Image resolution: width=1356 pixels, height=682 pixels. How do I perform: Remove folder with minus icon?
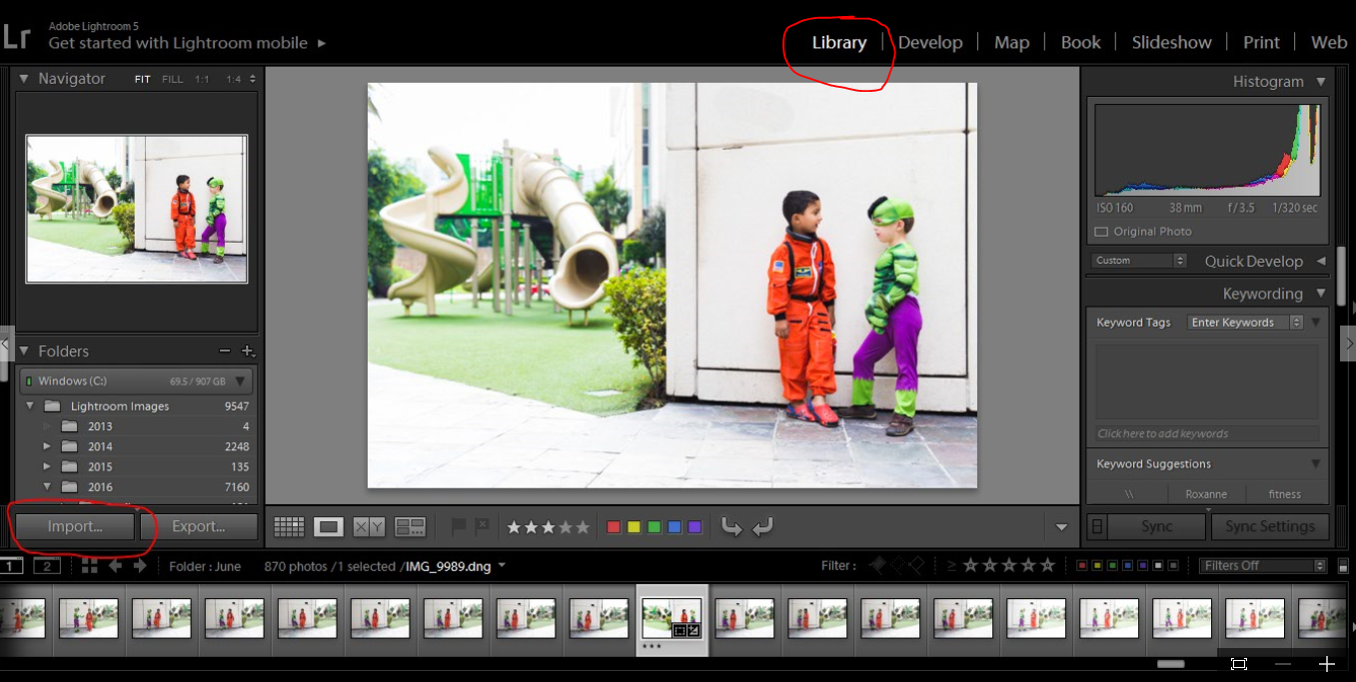[224, 350]
